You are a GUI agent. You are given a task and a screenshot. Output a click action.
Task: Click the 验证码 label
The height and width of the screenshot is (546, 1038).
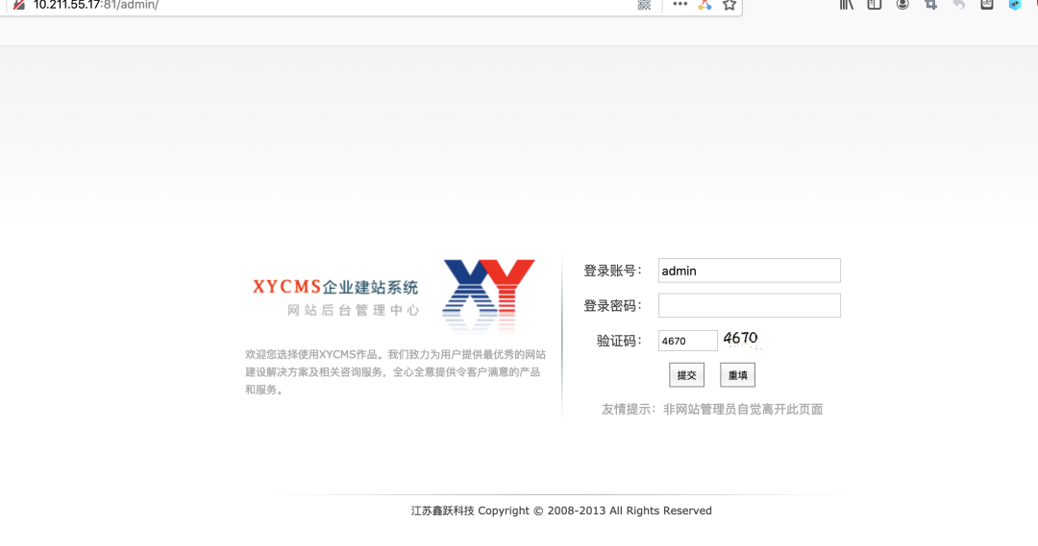619,341
